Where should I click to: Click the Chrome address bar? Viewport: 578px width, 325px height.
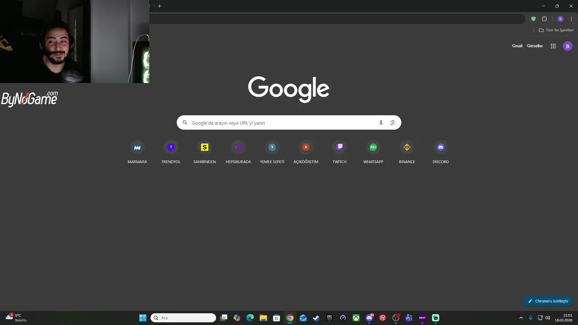click(336, 19)
